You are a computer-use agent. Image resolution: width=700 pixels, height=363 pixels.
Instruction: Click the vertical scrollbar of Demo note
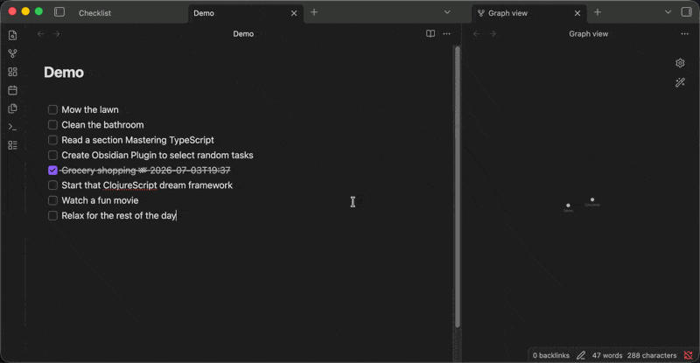457,187
